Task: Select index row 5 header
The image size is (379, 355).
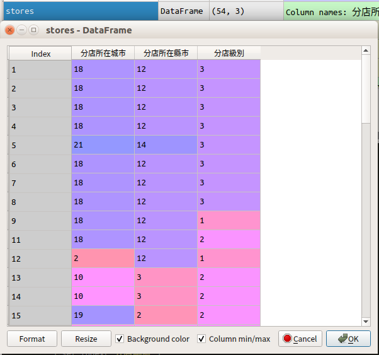Action: [x=40, y=145]
